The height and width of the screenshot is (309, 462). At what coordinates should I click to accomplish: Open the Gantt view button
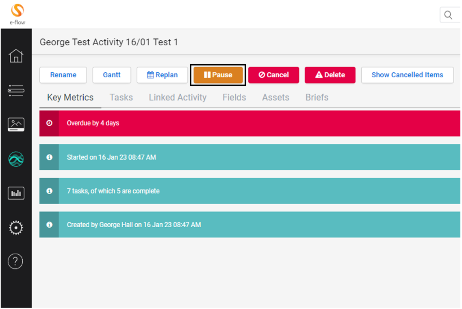112,75
